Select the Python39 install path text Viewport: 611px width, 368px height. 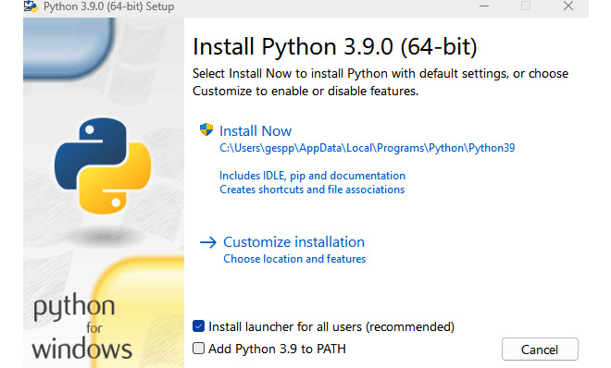(368, 148)
